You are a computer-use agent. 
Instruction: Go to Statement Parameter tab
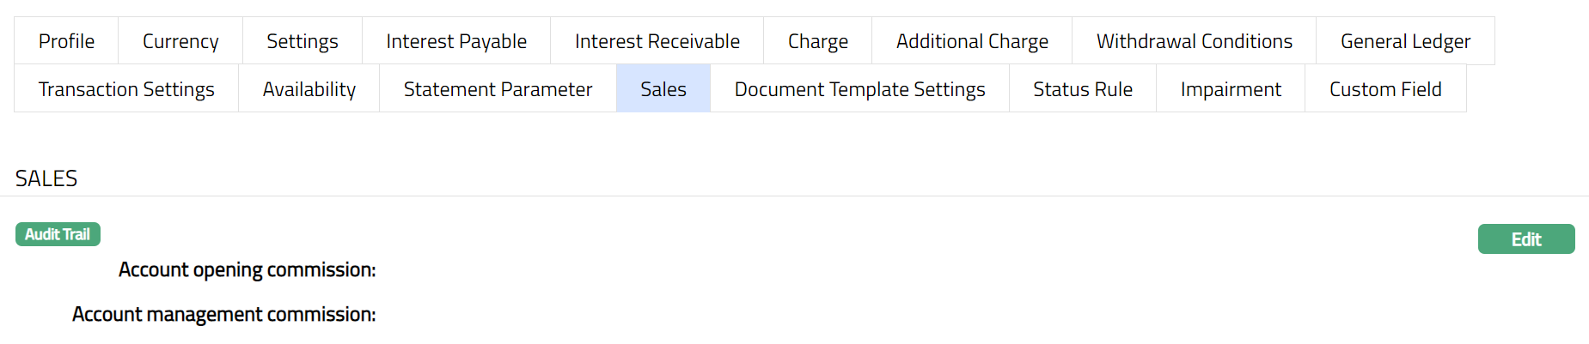click(498, 89)
